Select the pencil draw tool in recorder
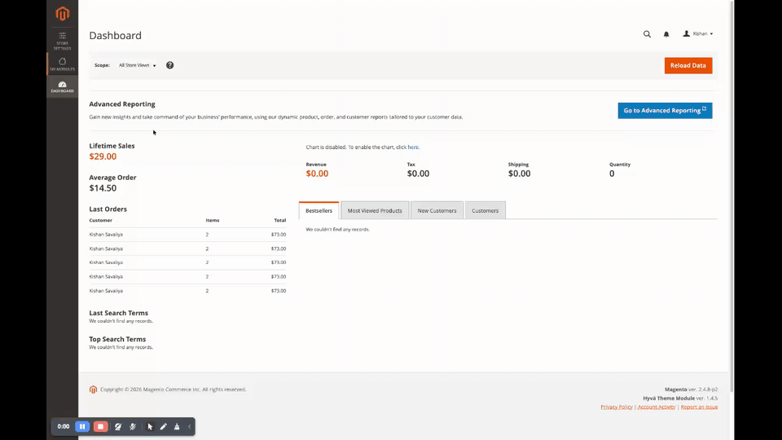 (x=163, y=426)
